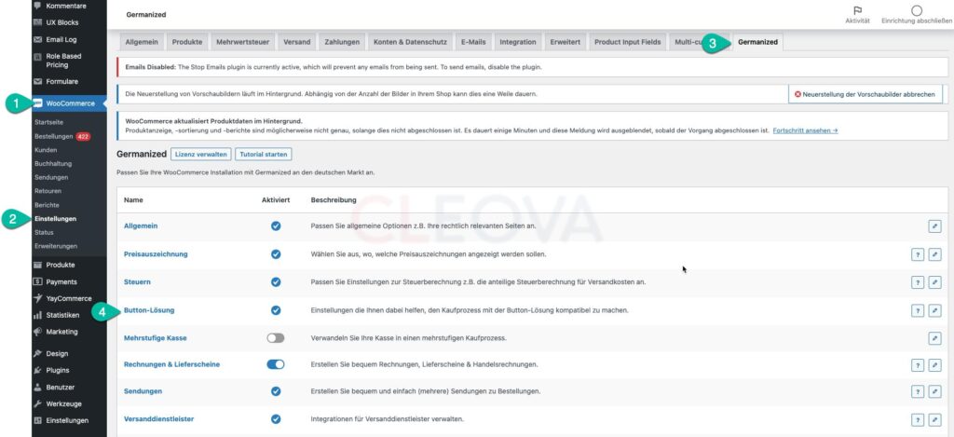954x437 pixels.
Task: Click the activated checkmark for Button-Lösung
Action: [276, 310]
